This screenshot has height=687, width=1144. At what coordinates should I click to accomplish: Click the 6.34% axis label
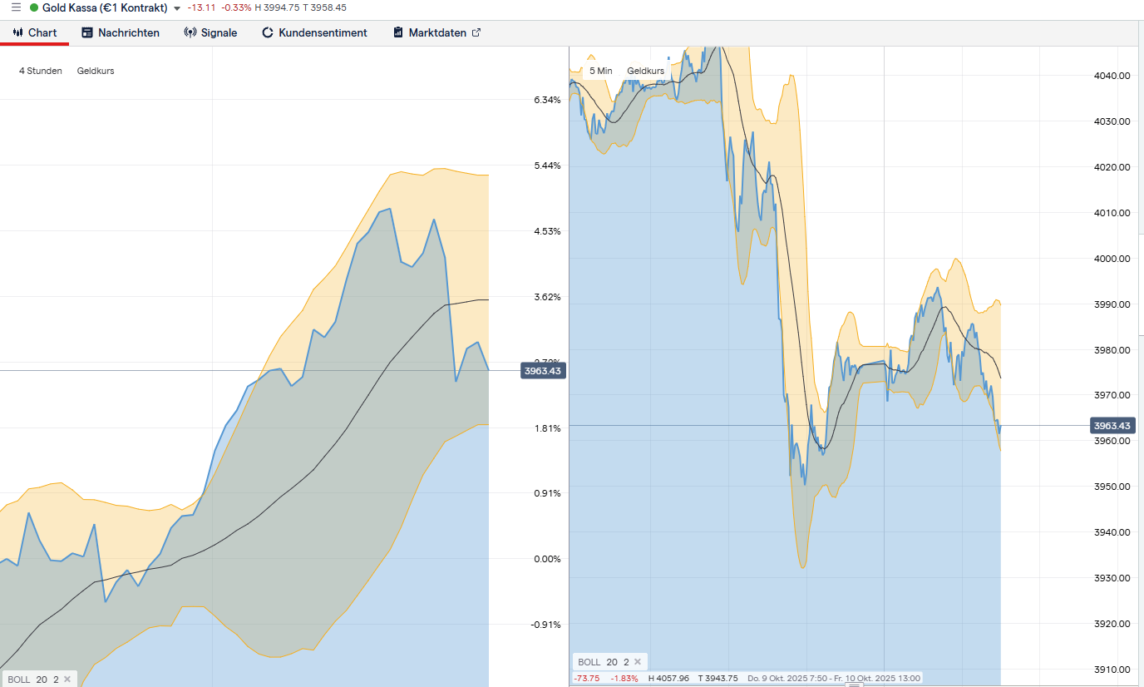547,100
